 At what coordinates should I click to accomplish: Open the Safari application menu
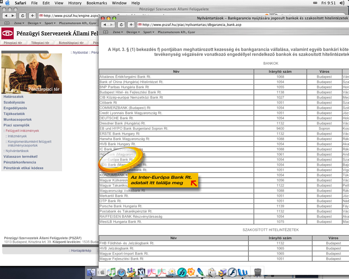20,3
